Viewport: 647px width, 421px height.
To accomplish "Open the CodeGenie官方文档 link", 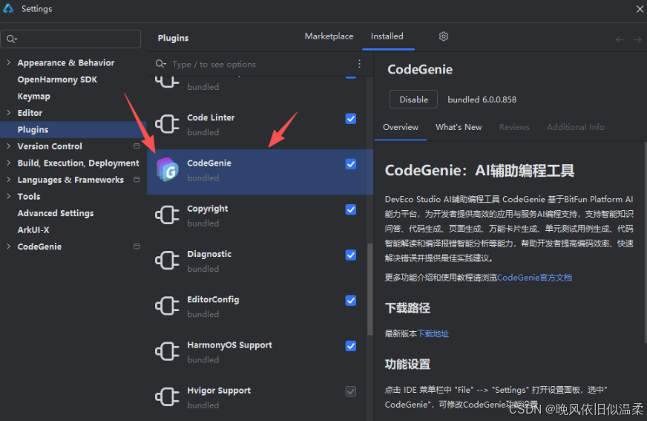I will (534, 278).
